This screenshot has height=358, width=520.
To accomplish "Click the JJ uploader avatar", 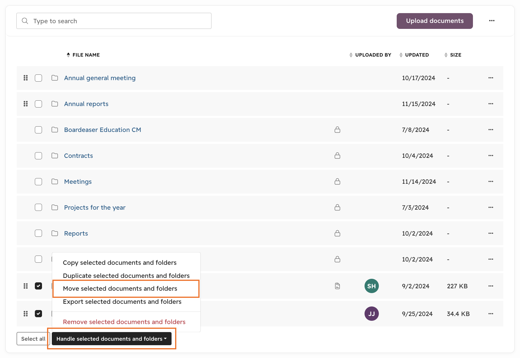I will click(372, 314).
